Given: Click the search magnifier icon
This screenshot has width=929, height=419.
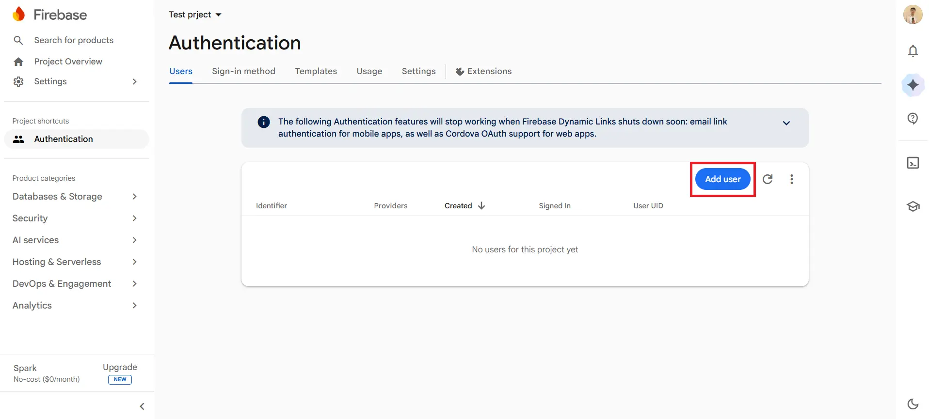Looking at the screenshot, I should coord(18,40).
